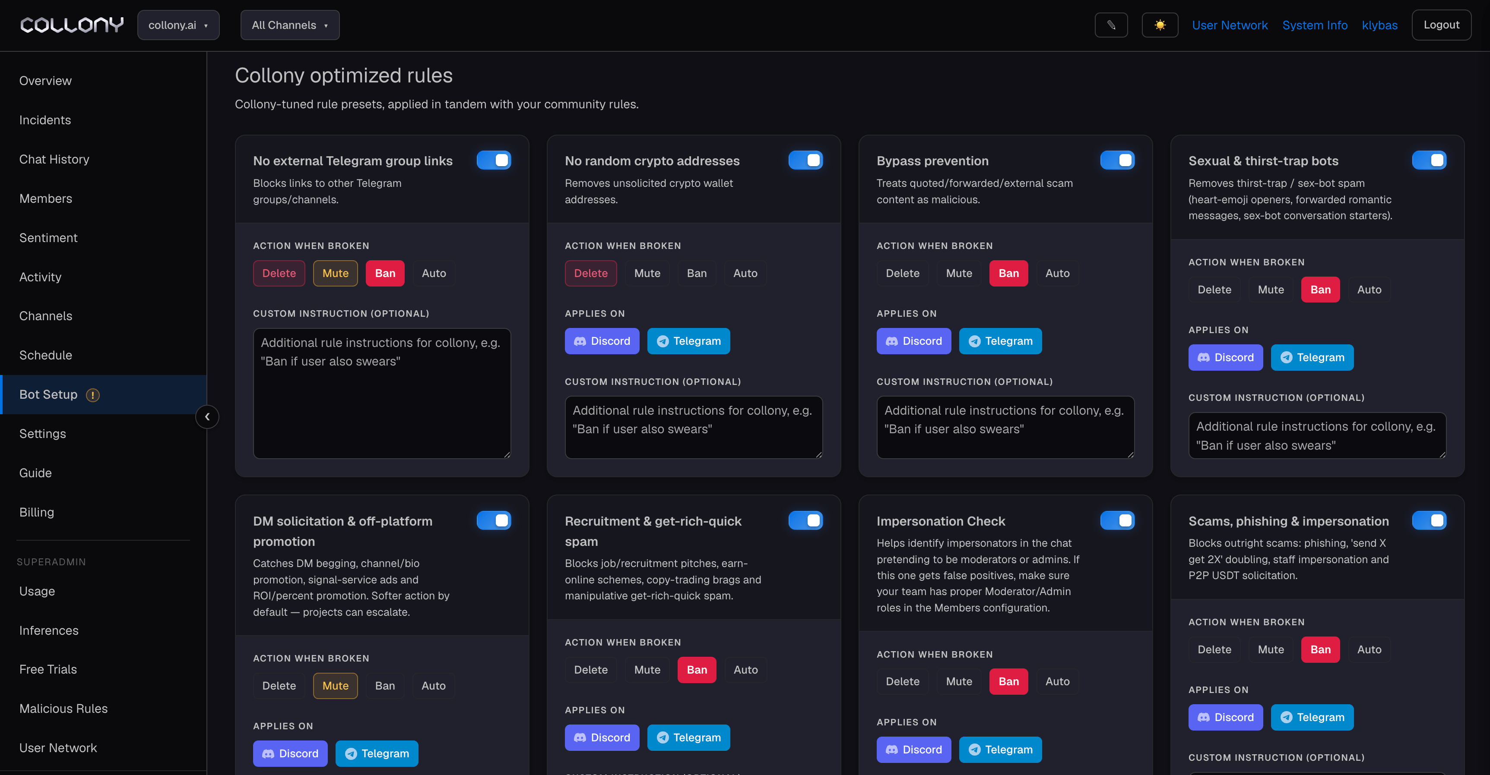Open Overview in the sidebar

(104, 81)
